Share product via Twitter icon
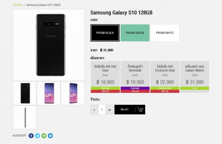The width and height of the screenshot is (222, 144). (38, 135)
